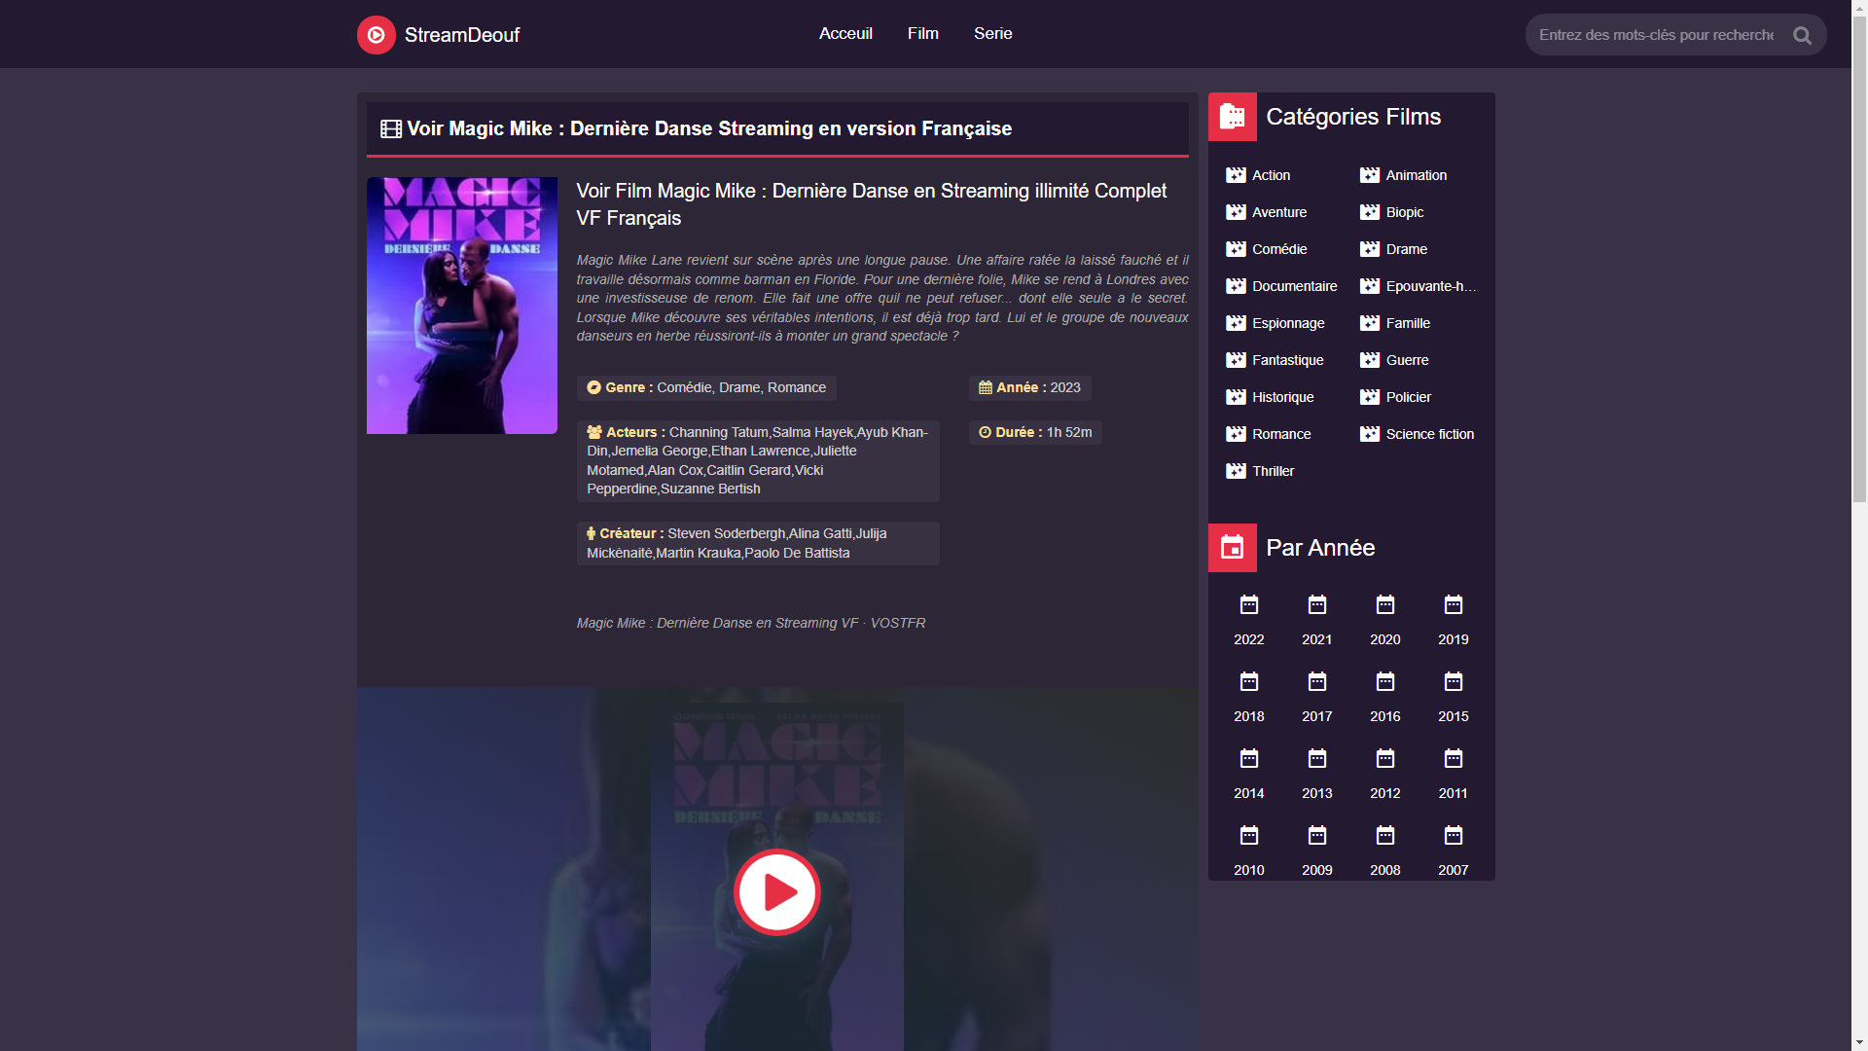Click the calendar icon above 2021
This screenshot has width=1868, height=1051.
click(x=1317, y=605)
